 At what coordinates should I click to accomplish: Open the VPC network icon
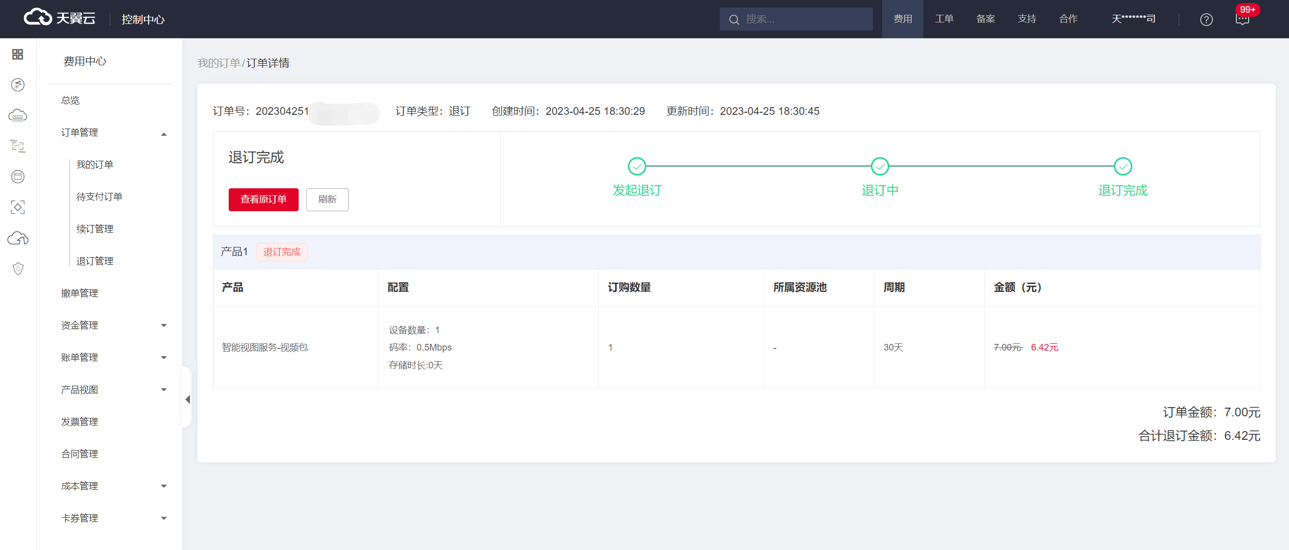point(18,146)
